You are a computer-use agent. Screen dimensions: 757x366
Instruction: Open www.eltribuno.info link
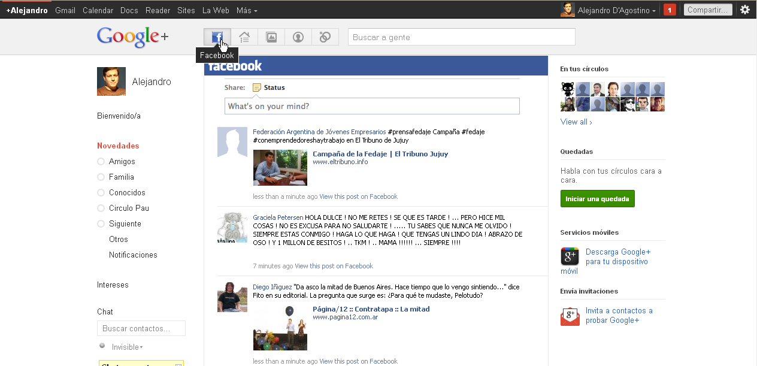tap(340, 162)
